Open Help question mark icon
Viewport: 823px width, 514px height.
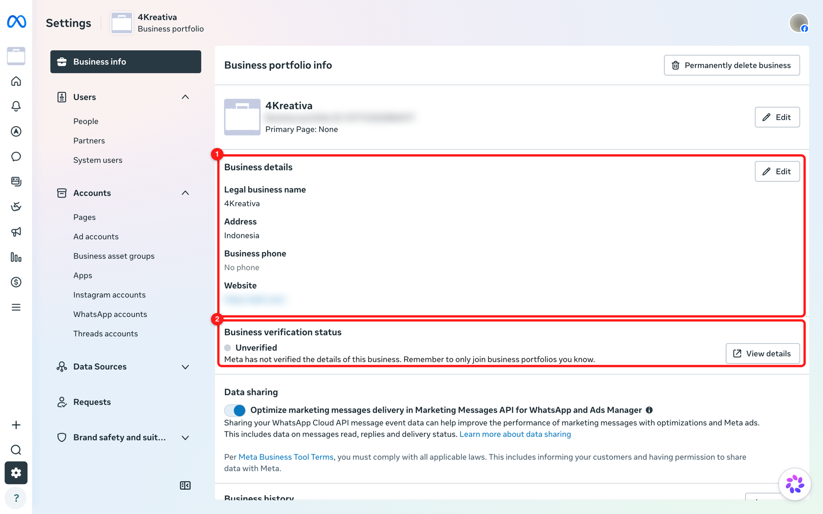pyautogui.click(x=16, y=498)
